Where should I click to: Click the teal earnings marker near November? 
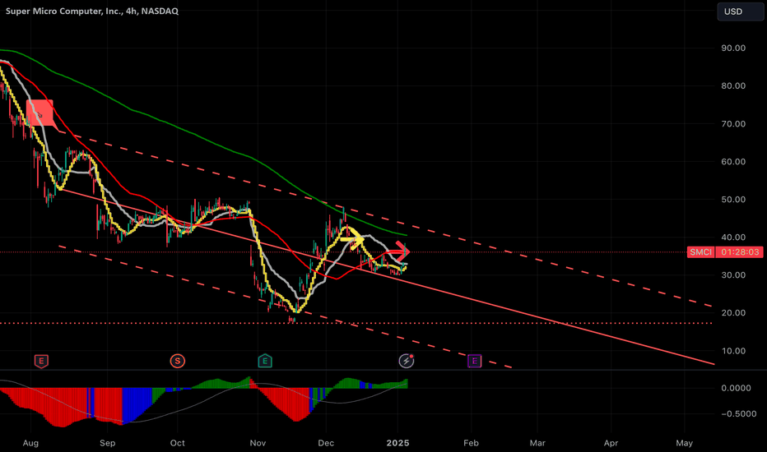pos(265,361)
